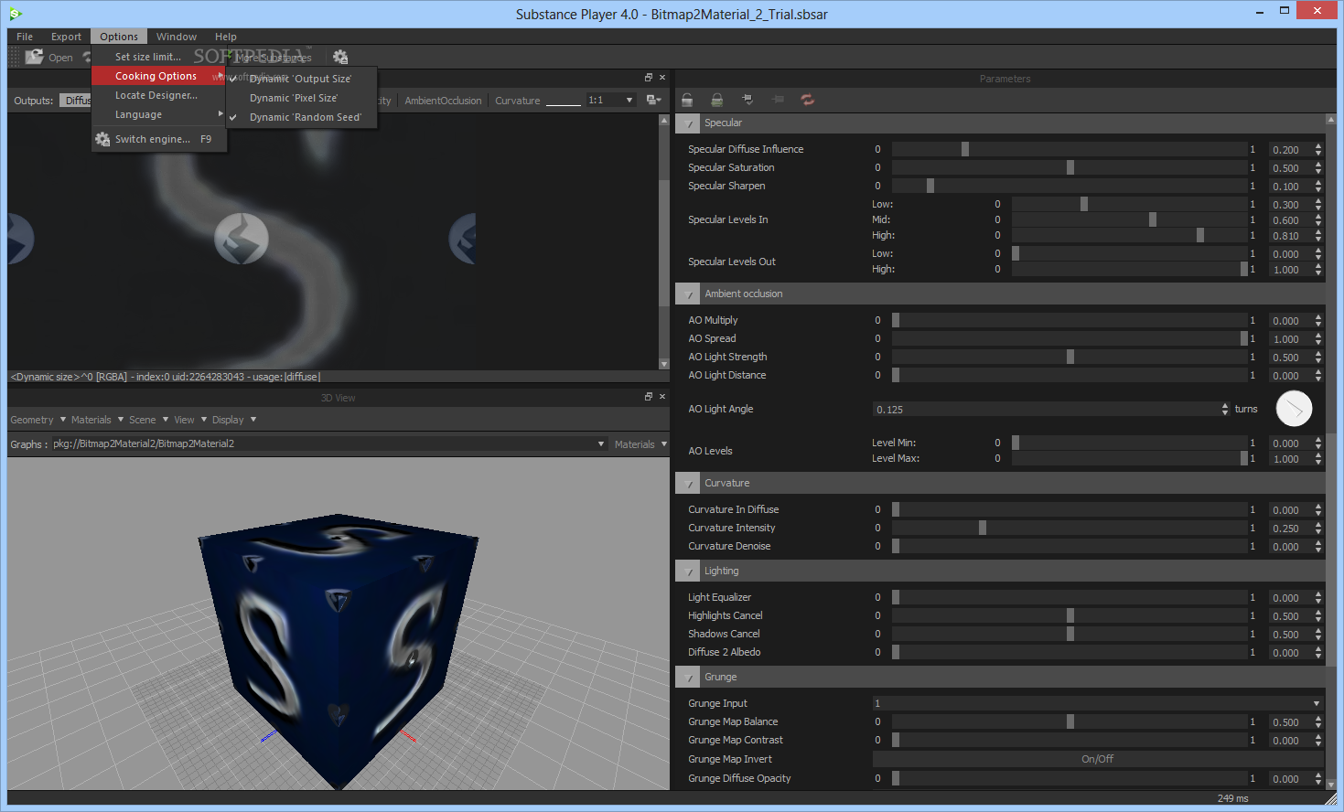The image size is (1344, 812).
Task: Click the red reset arrows icon in Parameters
Action: pyautogui.click(x=808, y=100)
